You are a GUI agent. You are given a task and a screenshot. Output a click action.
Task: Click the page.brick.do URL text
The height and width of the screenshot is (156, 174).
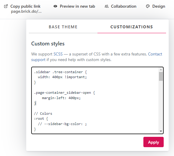(26, 11)
